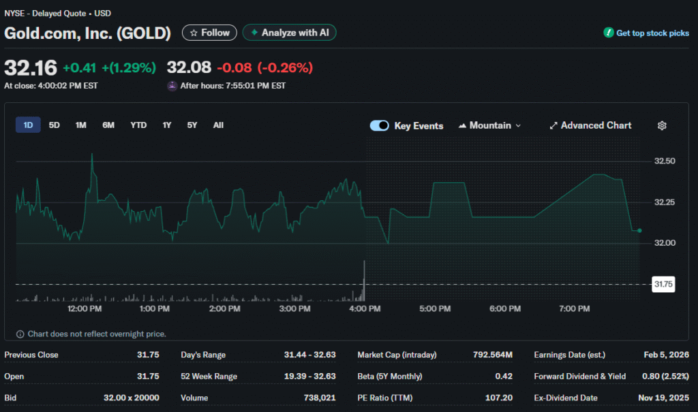Select the 1D time range tab
The image size is (698, 412).
[28, 125]
